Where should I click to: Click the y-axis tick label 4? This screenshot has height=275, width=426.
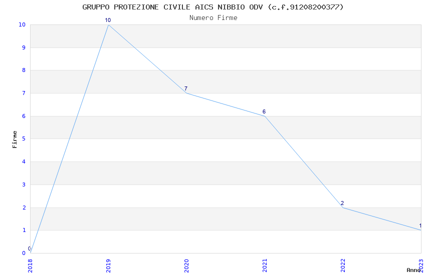pos(24,161)
